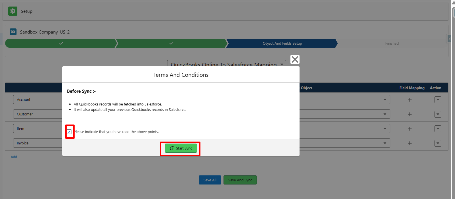The width and height of the screenshot is (455, 199).
Task: Open action menu for the Item row
Action: coord(438,129)
